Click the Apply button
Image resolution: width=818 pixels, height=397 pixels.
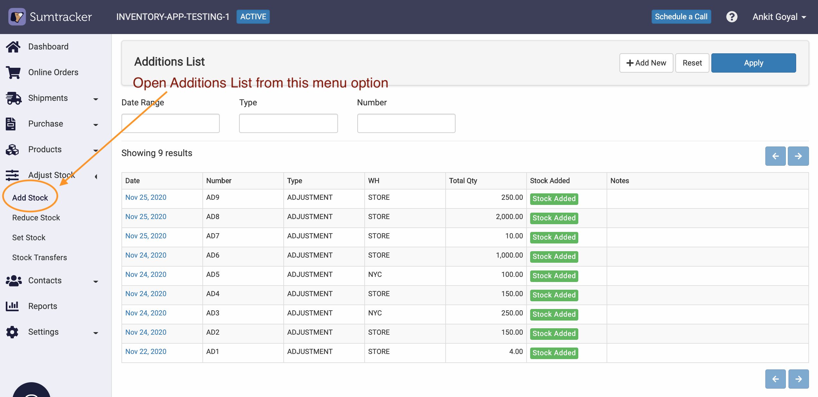[753, 63]
